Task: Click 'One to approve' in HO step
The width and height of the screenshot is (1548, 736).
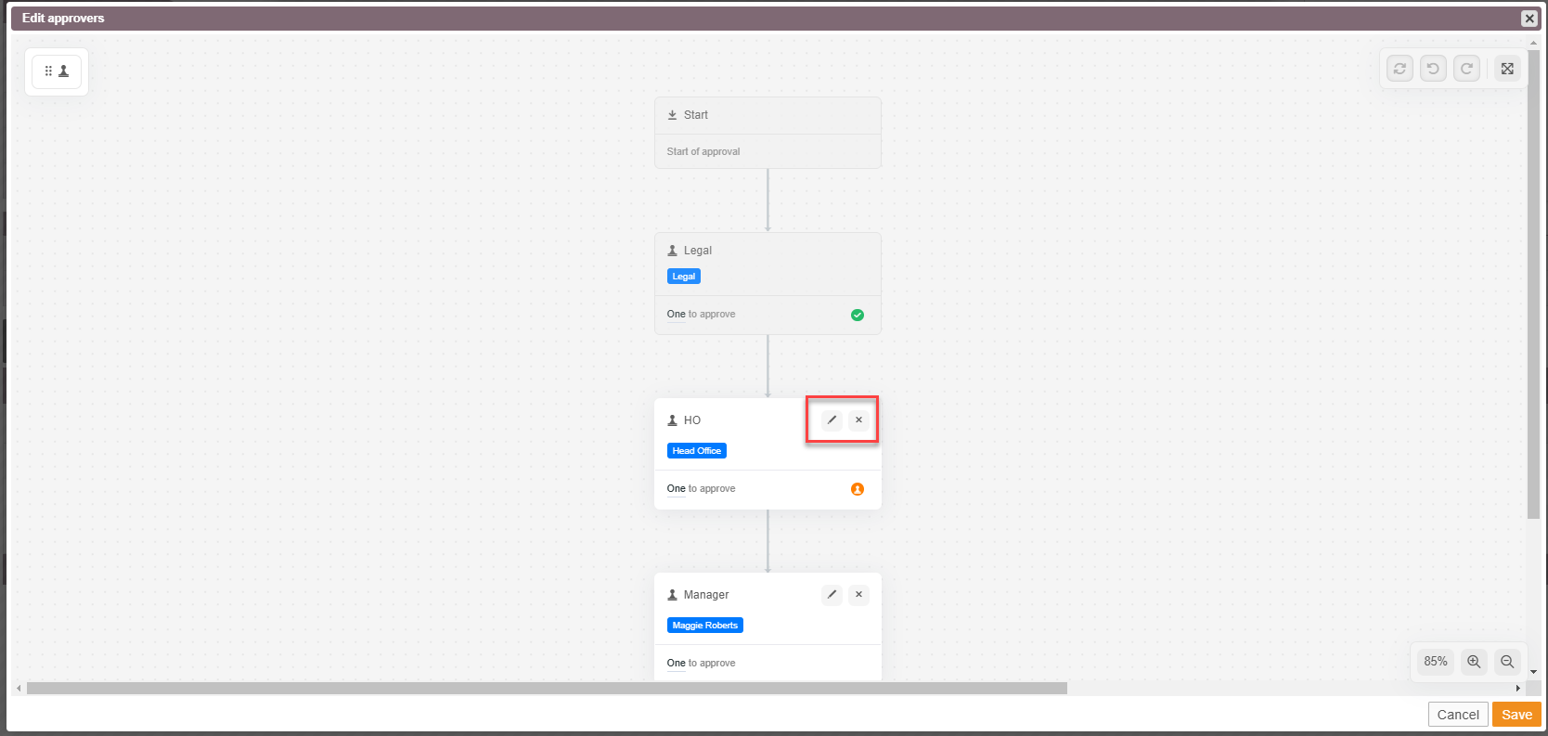Action: [x=701, y=488]
